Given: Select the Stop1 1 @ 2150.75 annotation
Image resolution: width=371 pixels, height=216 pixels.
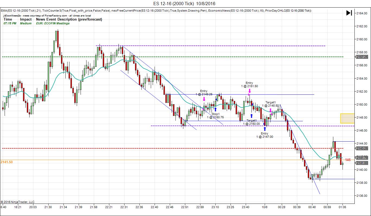Looking at the screenshot, I should point(215,116).
